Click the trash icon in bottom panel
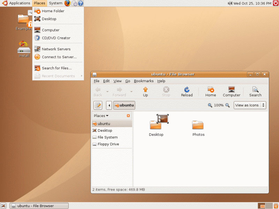The height and width of the screenshot is (209, 279). (x=276, y=206)
